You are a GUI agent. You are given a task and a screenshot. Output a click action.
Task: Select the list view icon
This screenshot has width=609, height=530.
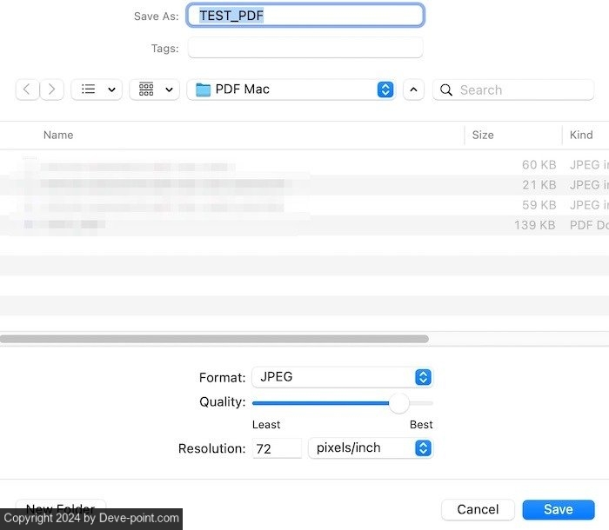coord(88,89)
